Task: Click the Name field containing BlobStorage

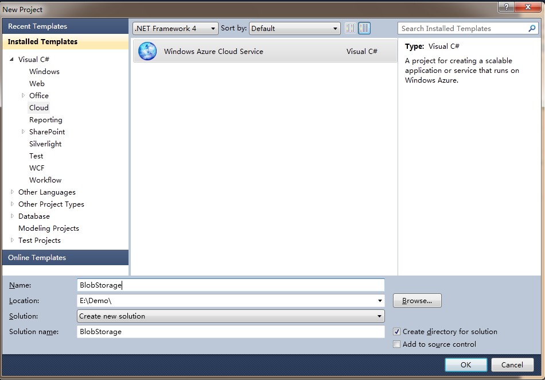Action: pos(231,285)
